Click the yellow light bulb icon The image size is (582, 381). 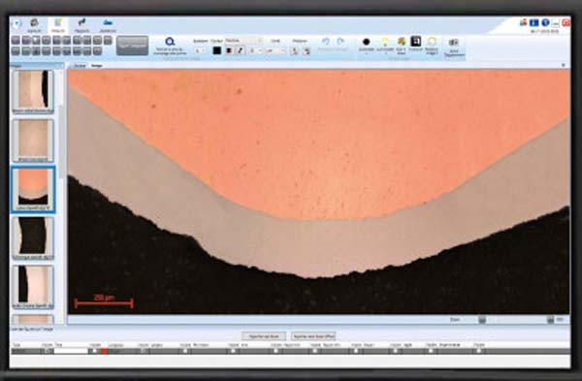tap(385, 42)
